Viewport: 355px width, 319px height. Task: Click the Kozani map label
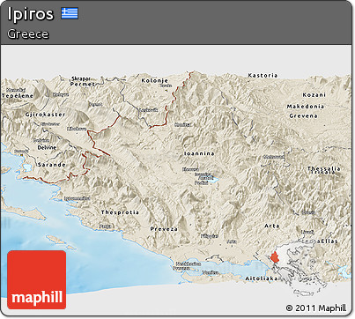pos(314,95)
